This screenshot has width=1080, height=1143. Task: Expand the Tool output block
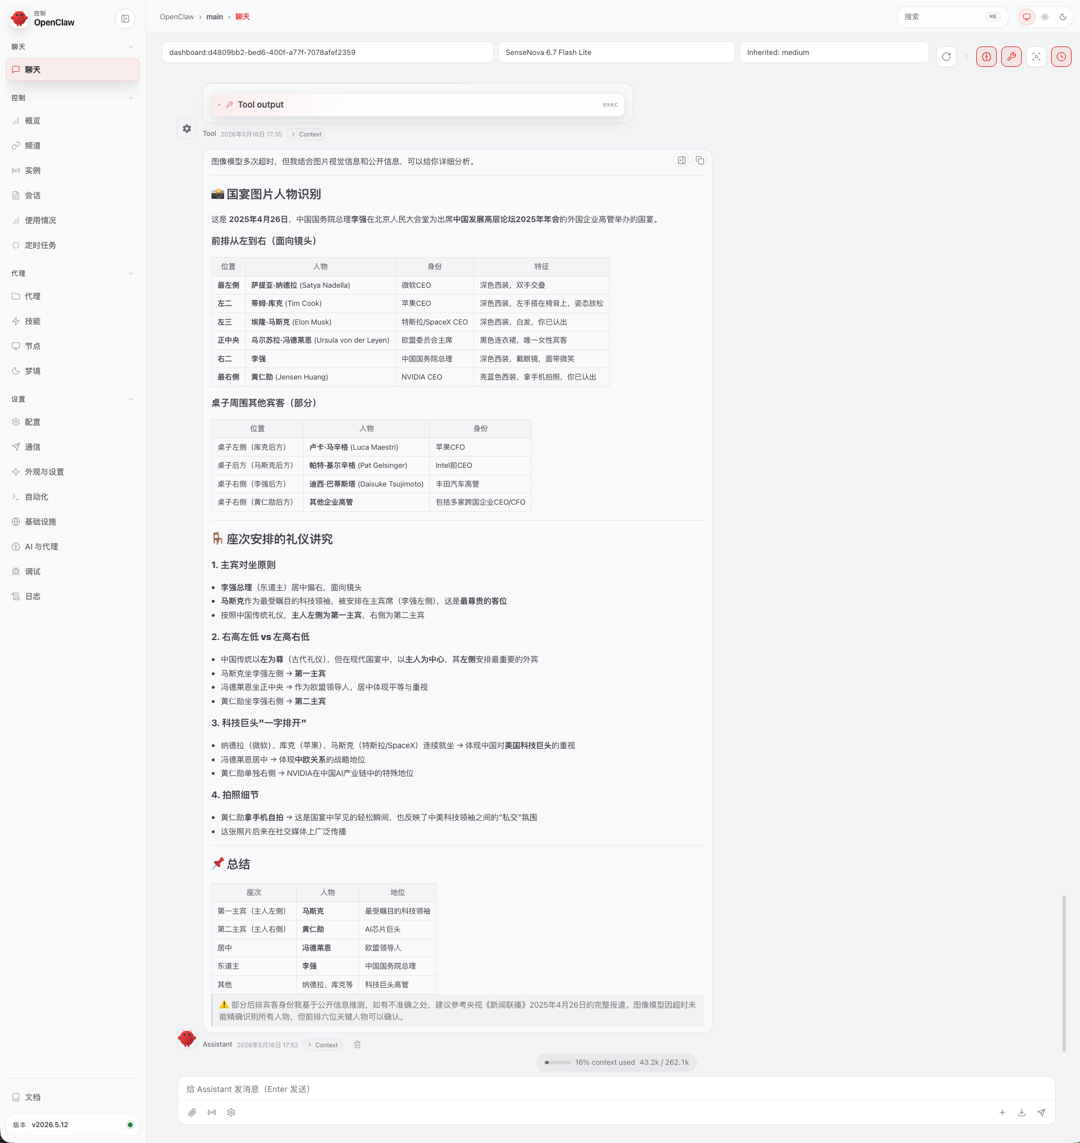point(417,105)
